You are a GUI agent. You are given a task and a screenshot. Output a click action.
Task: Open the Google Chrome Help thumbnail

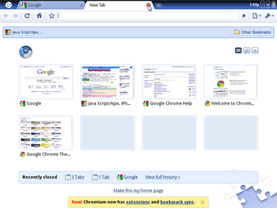[169, 82]
